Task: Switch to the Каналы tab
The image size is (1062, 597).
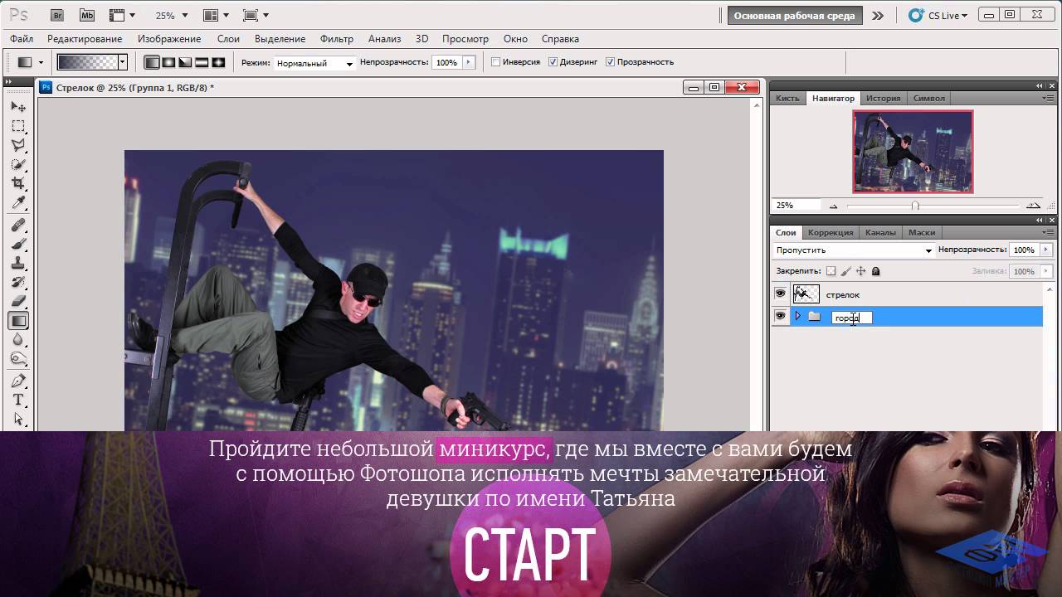Action: tap(880, 233)
